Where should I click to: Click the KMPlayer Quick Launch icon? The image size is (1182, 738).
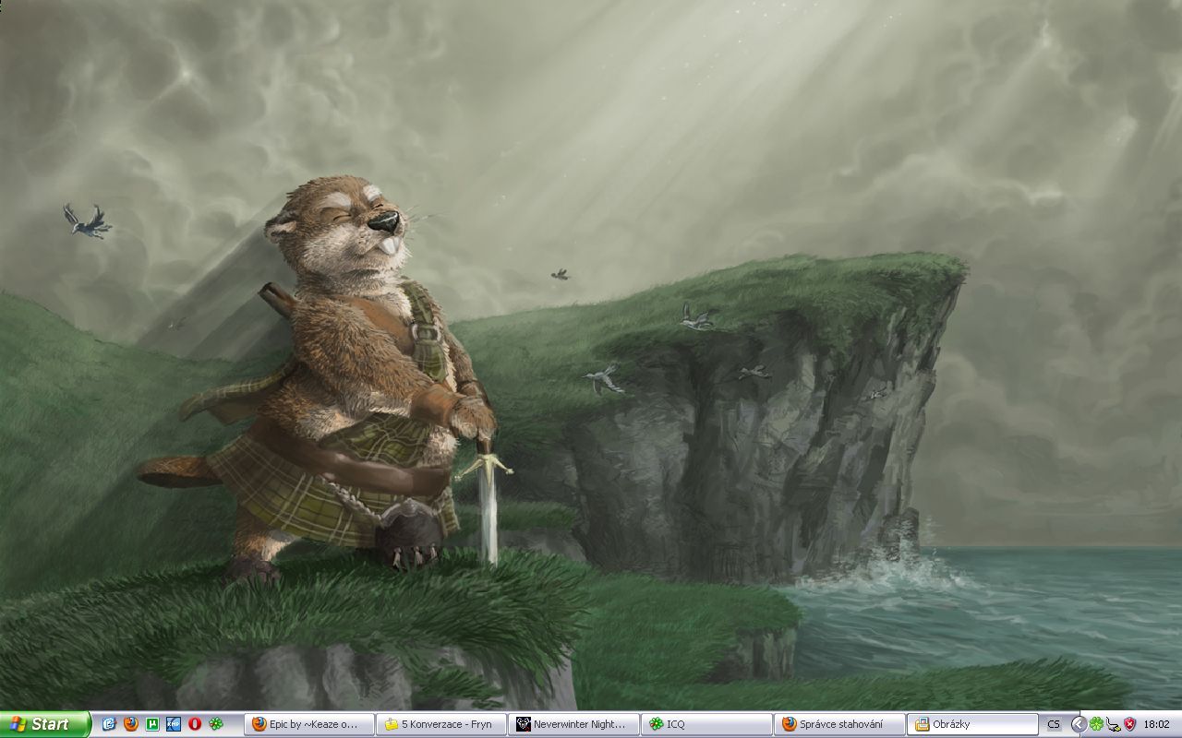[173, 724]
